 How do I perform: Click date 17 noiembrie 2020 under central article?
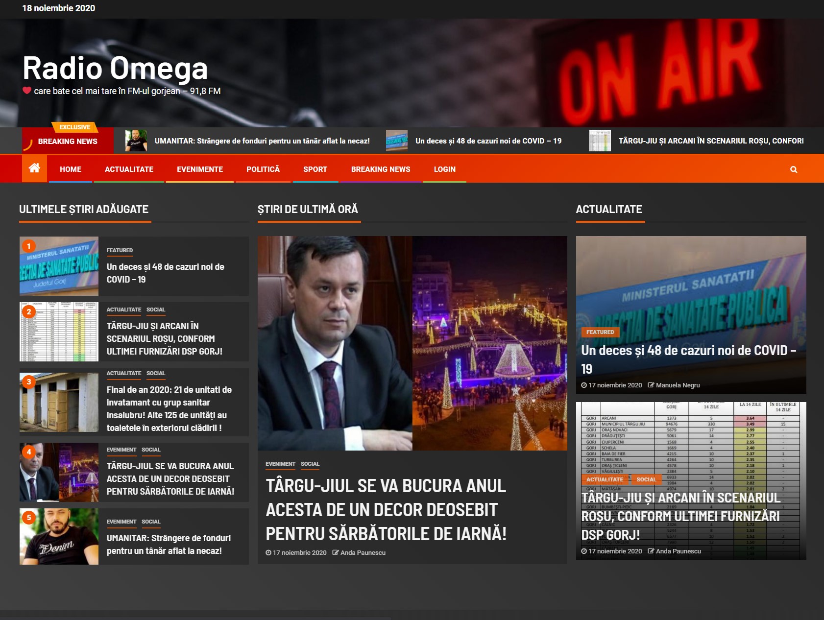pyautogui.click(x=299, y=552)
